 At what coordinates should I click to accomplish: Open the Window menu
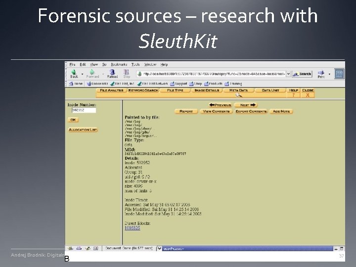[150, 64]
